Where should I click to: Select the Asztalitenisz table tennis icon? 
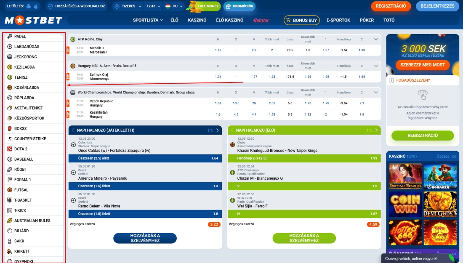point(10,108)
